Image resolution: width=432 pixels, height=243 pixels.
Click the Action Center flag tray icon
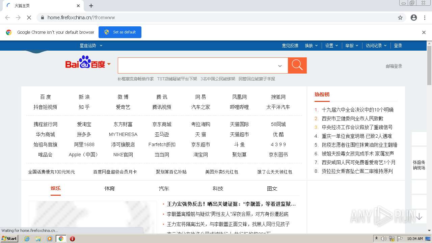pos(400,239)
